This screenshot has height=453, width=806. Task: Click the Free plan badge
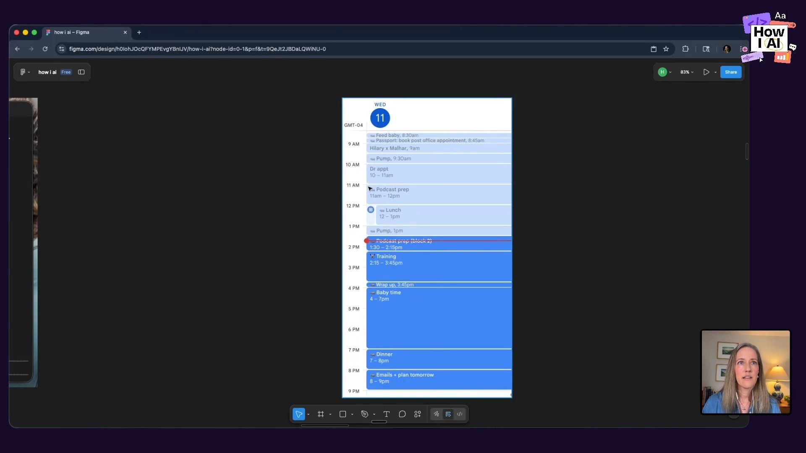pos(66,72)
